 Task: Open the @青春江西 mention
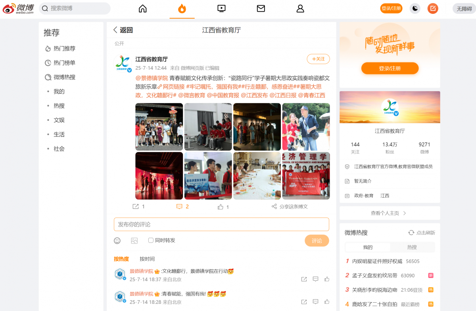311,95
